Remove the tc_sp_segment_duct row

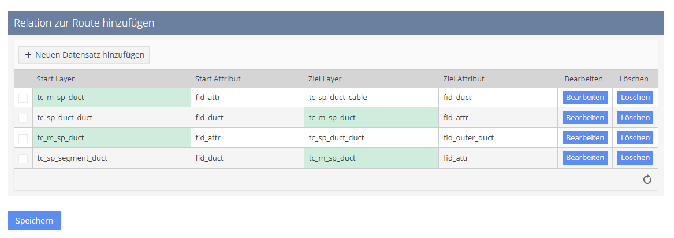pos(635,158)
